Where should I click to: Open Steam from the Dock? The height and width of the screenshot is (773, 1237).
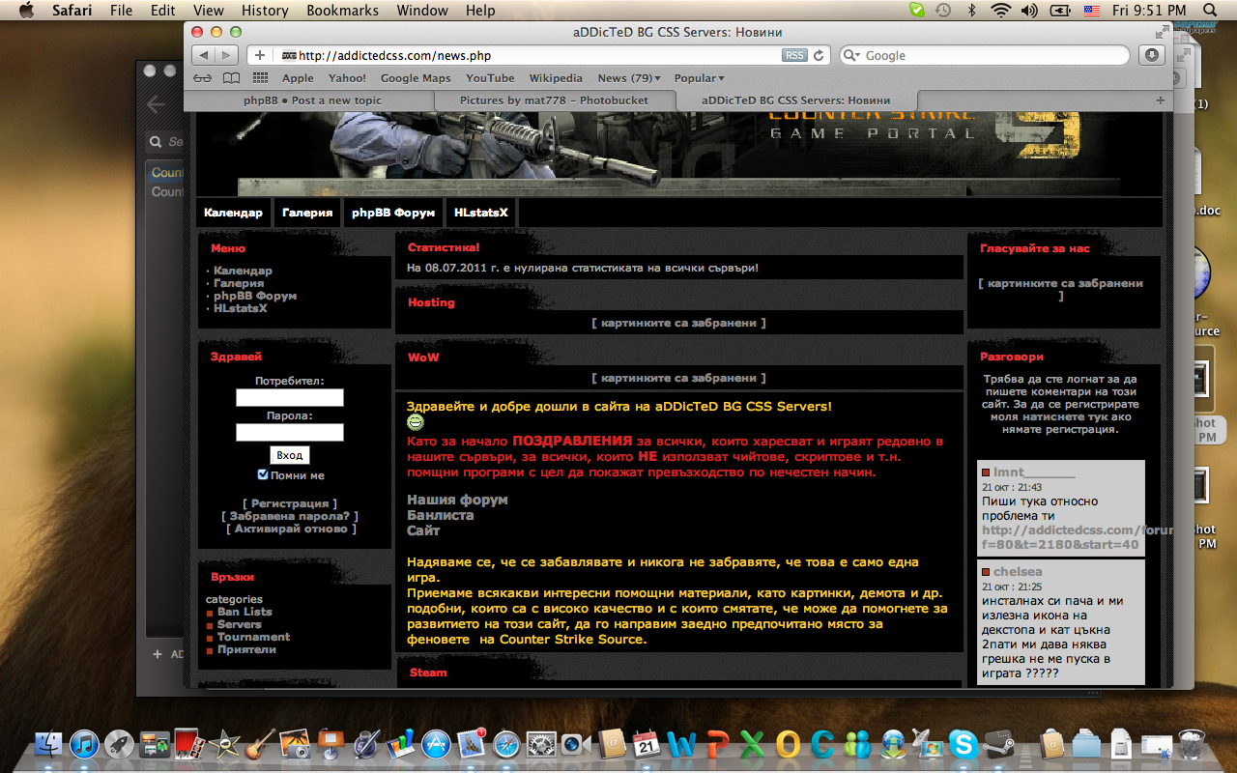click(998, 744)
